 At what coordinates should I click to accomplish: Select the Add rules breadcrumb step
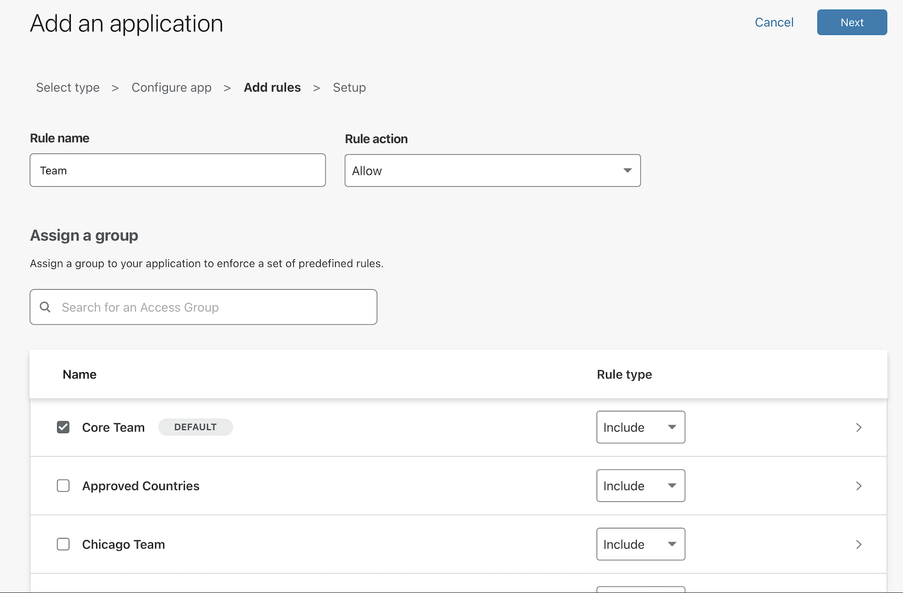(x=272, y=87)
